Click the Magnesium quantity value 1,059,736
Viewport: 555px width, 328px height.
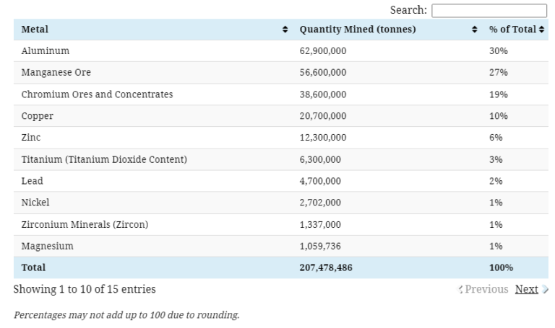coord(320,246)
